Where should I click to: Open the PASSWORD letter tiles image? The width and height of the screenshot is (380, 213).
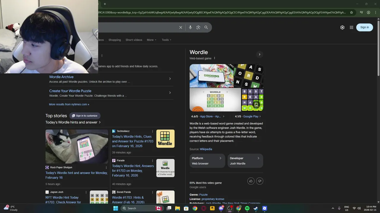pos(248,76)
